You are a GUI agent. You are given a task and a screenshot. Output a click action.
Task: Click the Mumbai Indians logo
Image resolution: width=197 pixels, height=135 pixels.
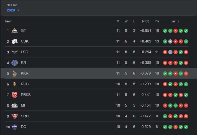click(15, 105)
